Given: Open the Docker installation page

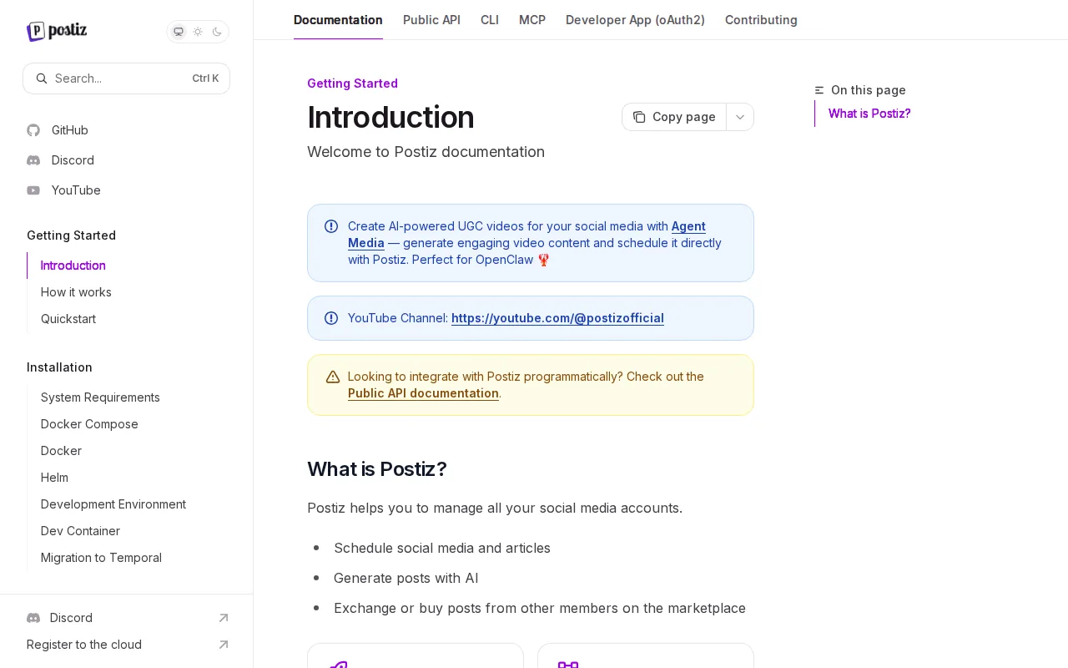Looking at the screenshot, I should 61,451.
